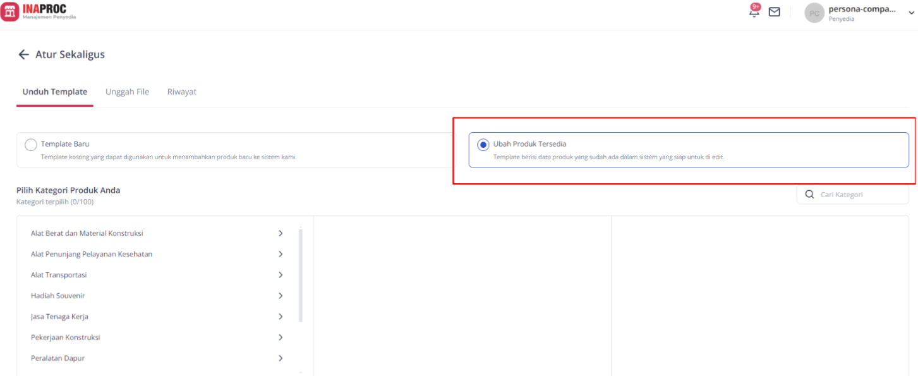The height and width of the screenshot is (376, 918).
Task: Open the notifications bell icon
Action: pos(754,11)
